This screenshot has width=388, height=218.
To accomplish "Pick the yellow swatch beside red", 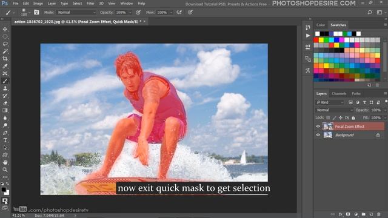I will point(321,40).
